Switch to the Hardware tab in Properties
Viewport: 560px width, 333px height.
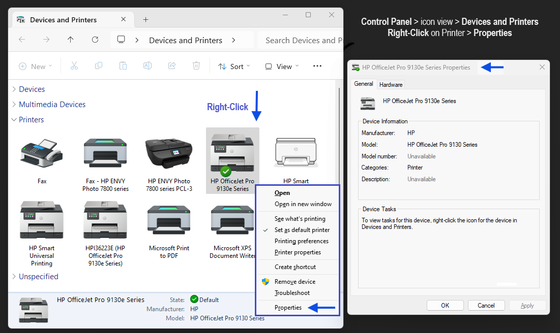(391, 84)
